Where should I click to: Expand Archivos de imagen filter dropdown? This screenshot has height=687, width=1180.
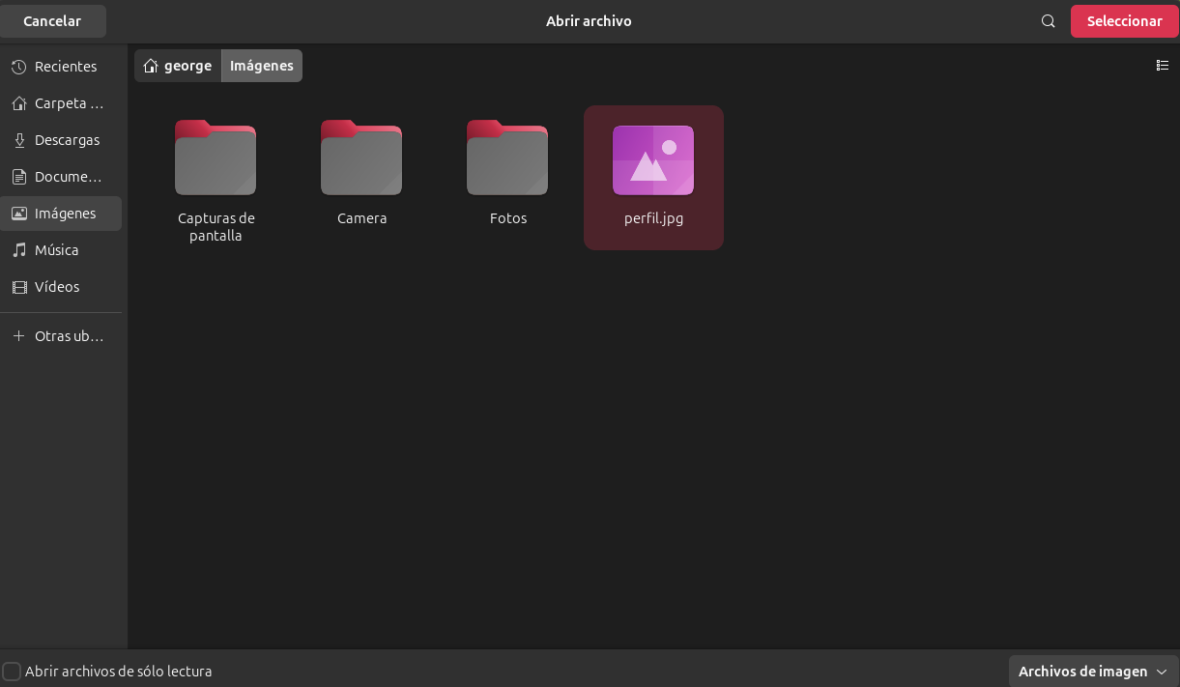tap(1093, 672)
